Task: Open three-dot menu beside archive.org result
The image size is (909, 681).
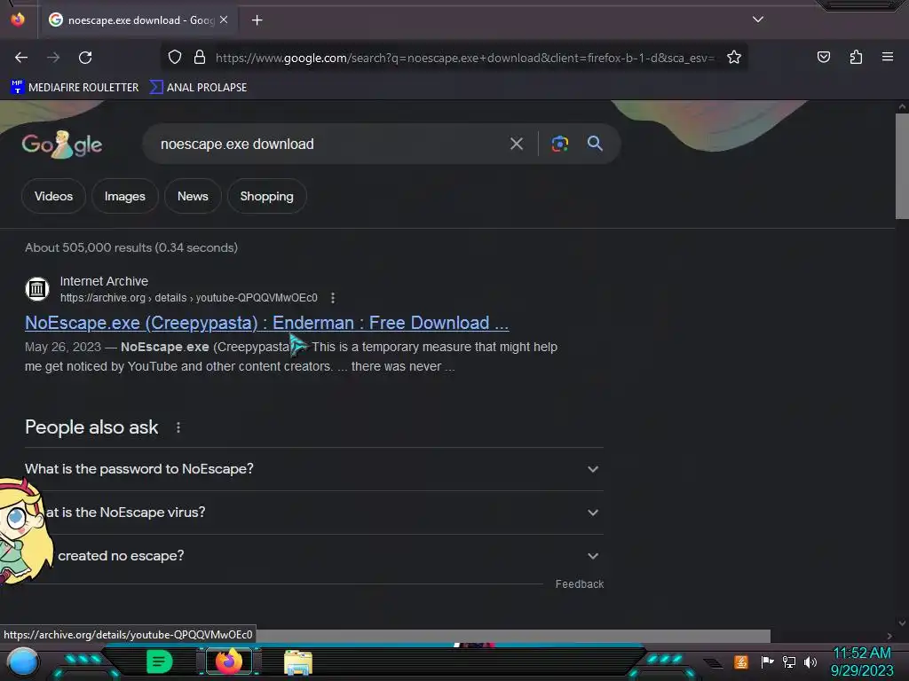Action: tap(333, 298)
